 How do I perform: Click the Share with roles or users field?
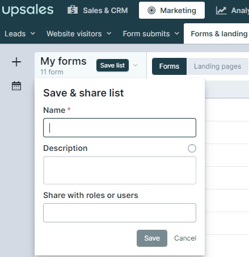[x=120, y=213]
